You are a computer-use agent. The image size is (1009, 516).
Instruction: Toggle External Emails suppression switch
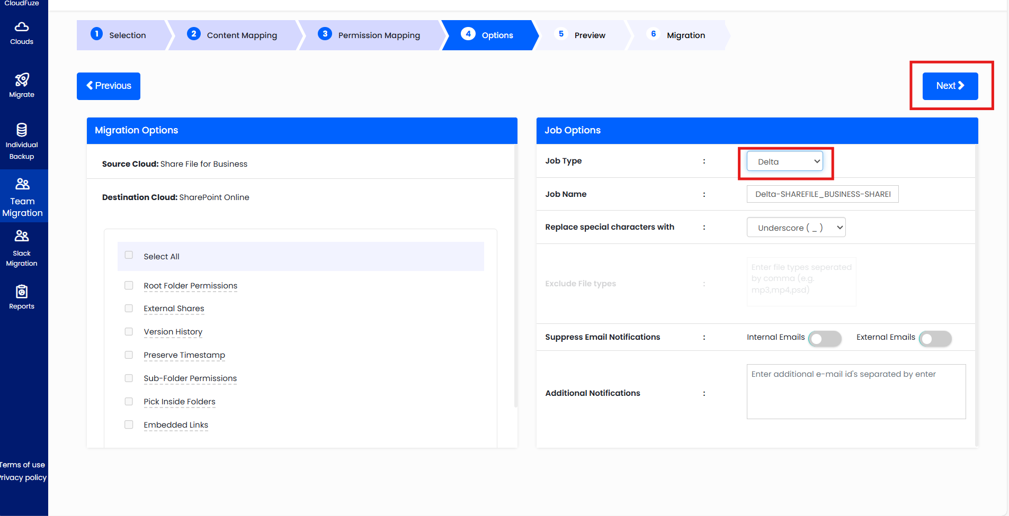click(x=935, y=338)
